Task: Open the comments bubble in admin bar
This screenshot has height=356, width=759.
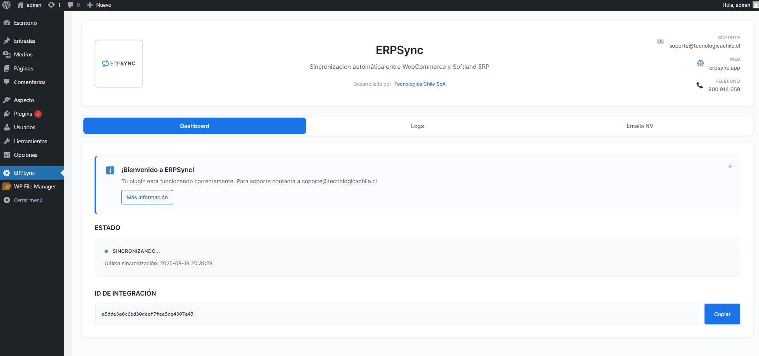Action: pyautogui.click(x=71, y=5)
